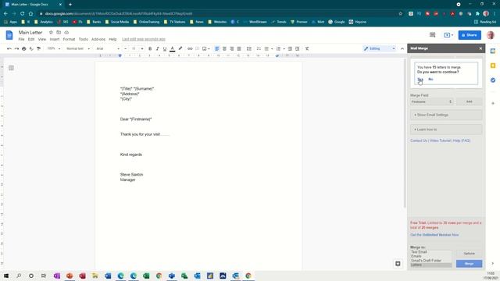Open line spacing options
This screenshot has height=281, width=500.
point(249,48)
